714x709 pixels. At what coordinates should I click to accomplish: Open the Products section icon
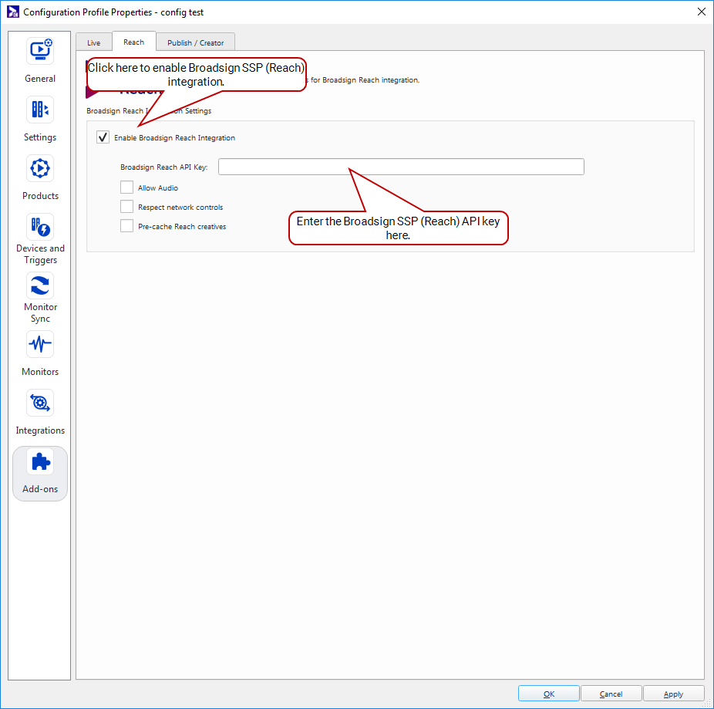click(x=40, y=168)
